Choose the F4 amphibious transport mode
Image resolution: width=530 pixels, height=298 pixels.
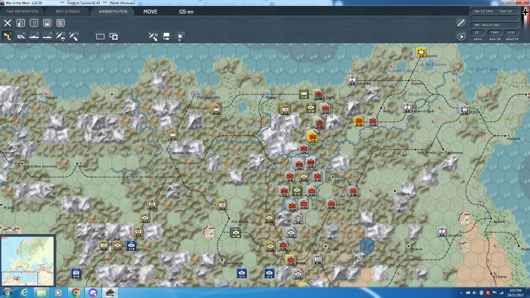pos(47,36)
